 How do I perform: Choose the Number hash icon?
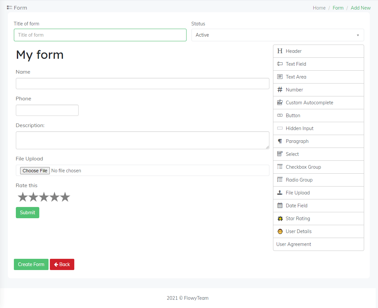(x=280, y=90)
